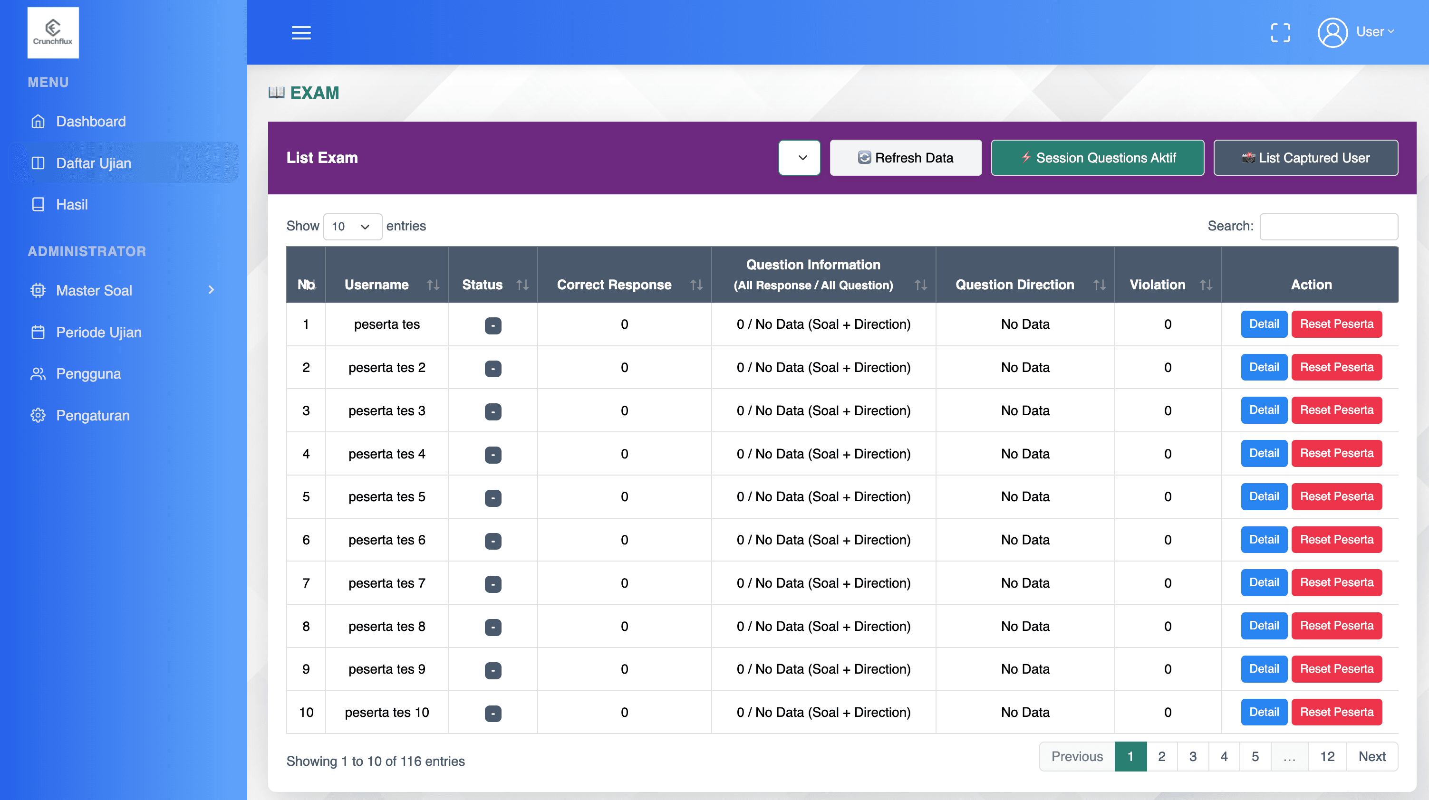This screenshot has height=800, width=1429.
Task: Open the dropdown beside Refresh Data
Action: pyautogui.click(x=800, y=158)
